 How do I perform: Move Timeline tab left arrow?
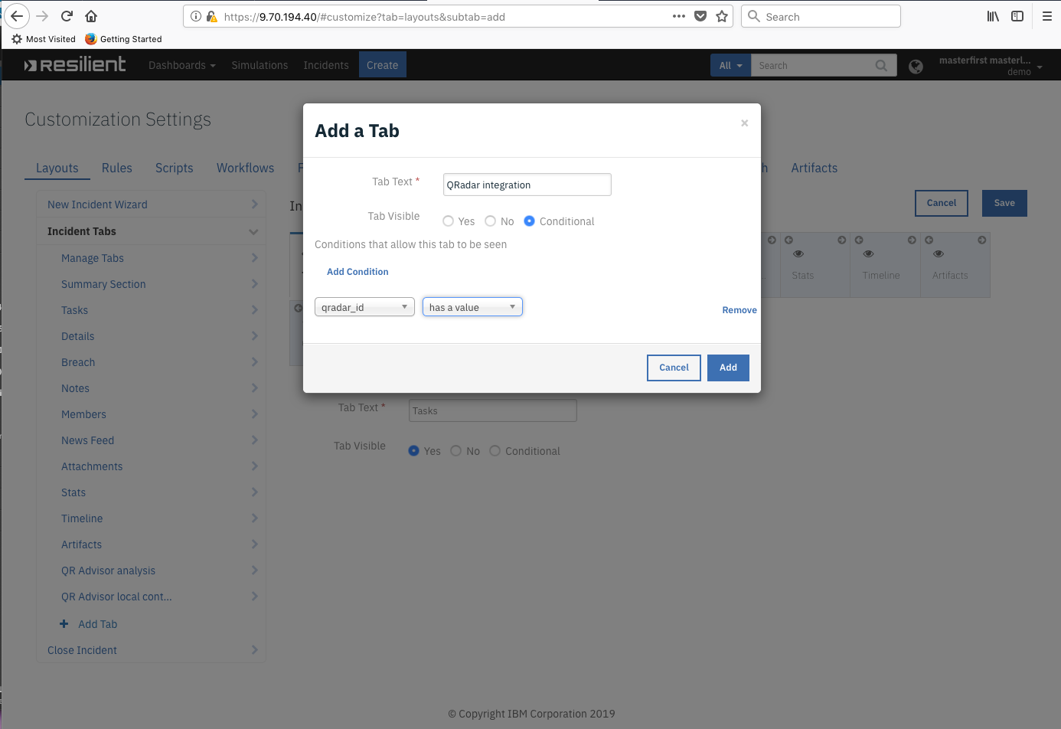click(x=859, y=240)
